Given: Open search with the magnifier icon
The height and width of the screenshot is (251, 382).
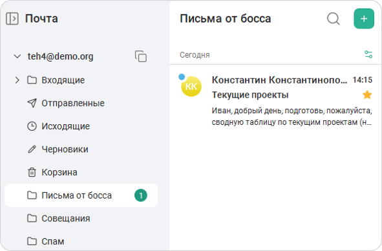Looking at the screenshot, I should click(x=334, y=19).
